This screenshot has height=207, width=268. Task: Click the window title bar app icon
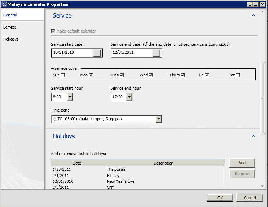coord(4,4)
